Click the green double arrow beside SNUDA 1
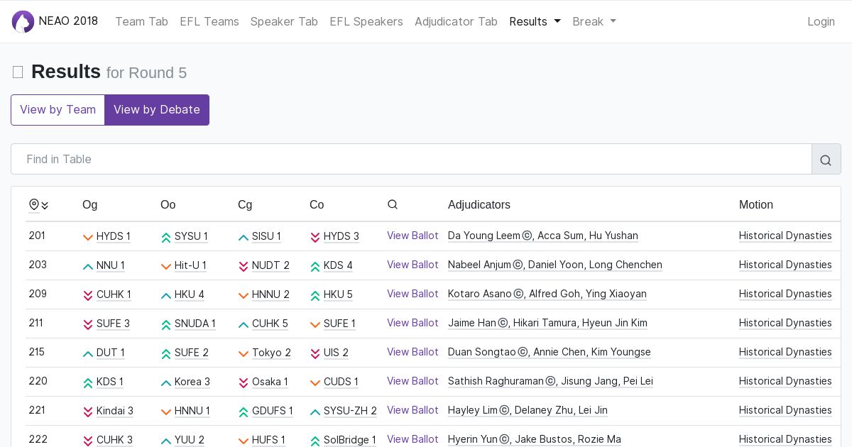 click(x=166, y=325)
